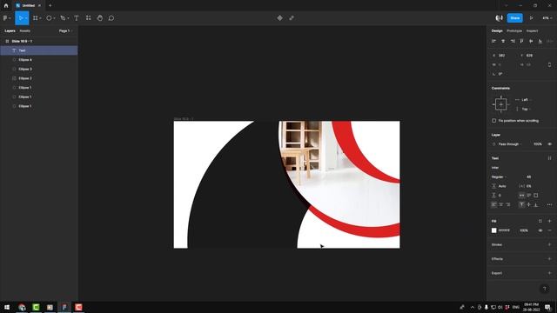Click text align center icon
This screenshot has height=313, width=557.
(501, 205)
